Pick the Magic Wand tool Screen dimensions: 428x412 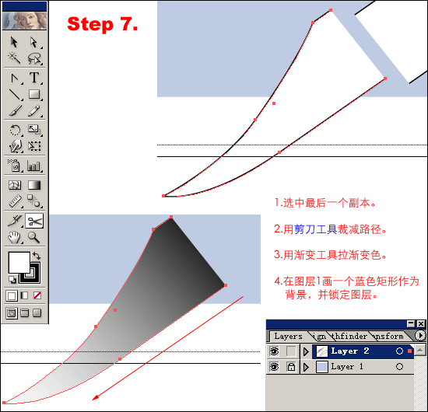click(x=14, y=58)
